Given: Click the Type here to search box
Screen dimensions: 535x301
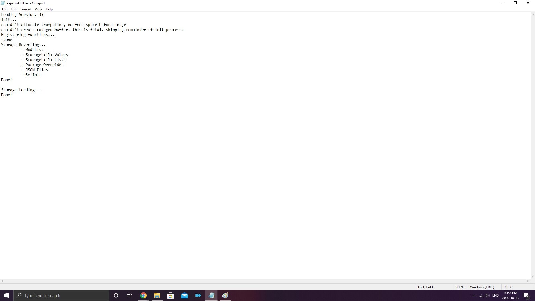Looking at the screenshot, I should tap(61, 295).
